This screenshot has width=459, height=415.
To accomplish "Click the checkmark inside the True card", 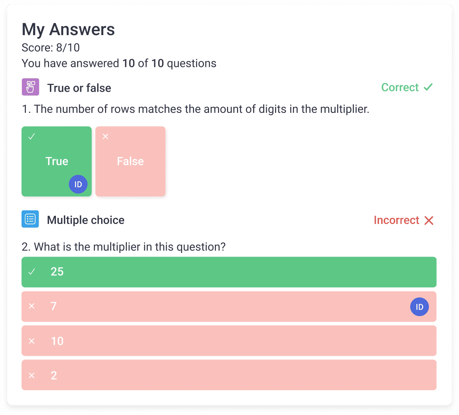I will click(32, 136).
